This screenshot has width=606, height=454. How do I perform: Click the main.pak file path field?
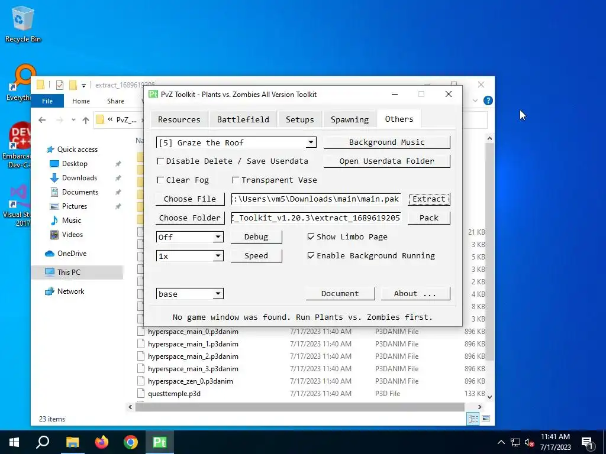click(x=316, y=199)
